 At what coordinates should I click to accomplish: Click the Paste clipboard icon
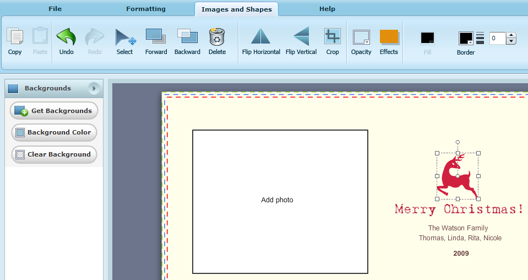(40, 36)
